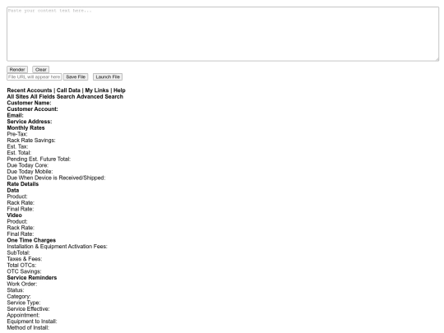The width and height of the screenshot is (444, 333).
Task: Select the 'Customer Name:' label
Action: click(x=29, y=103)
